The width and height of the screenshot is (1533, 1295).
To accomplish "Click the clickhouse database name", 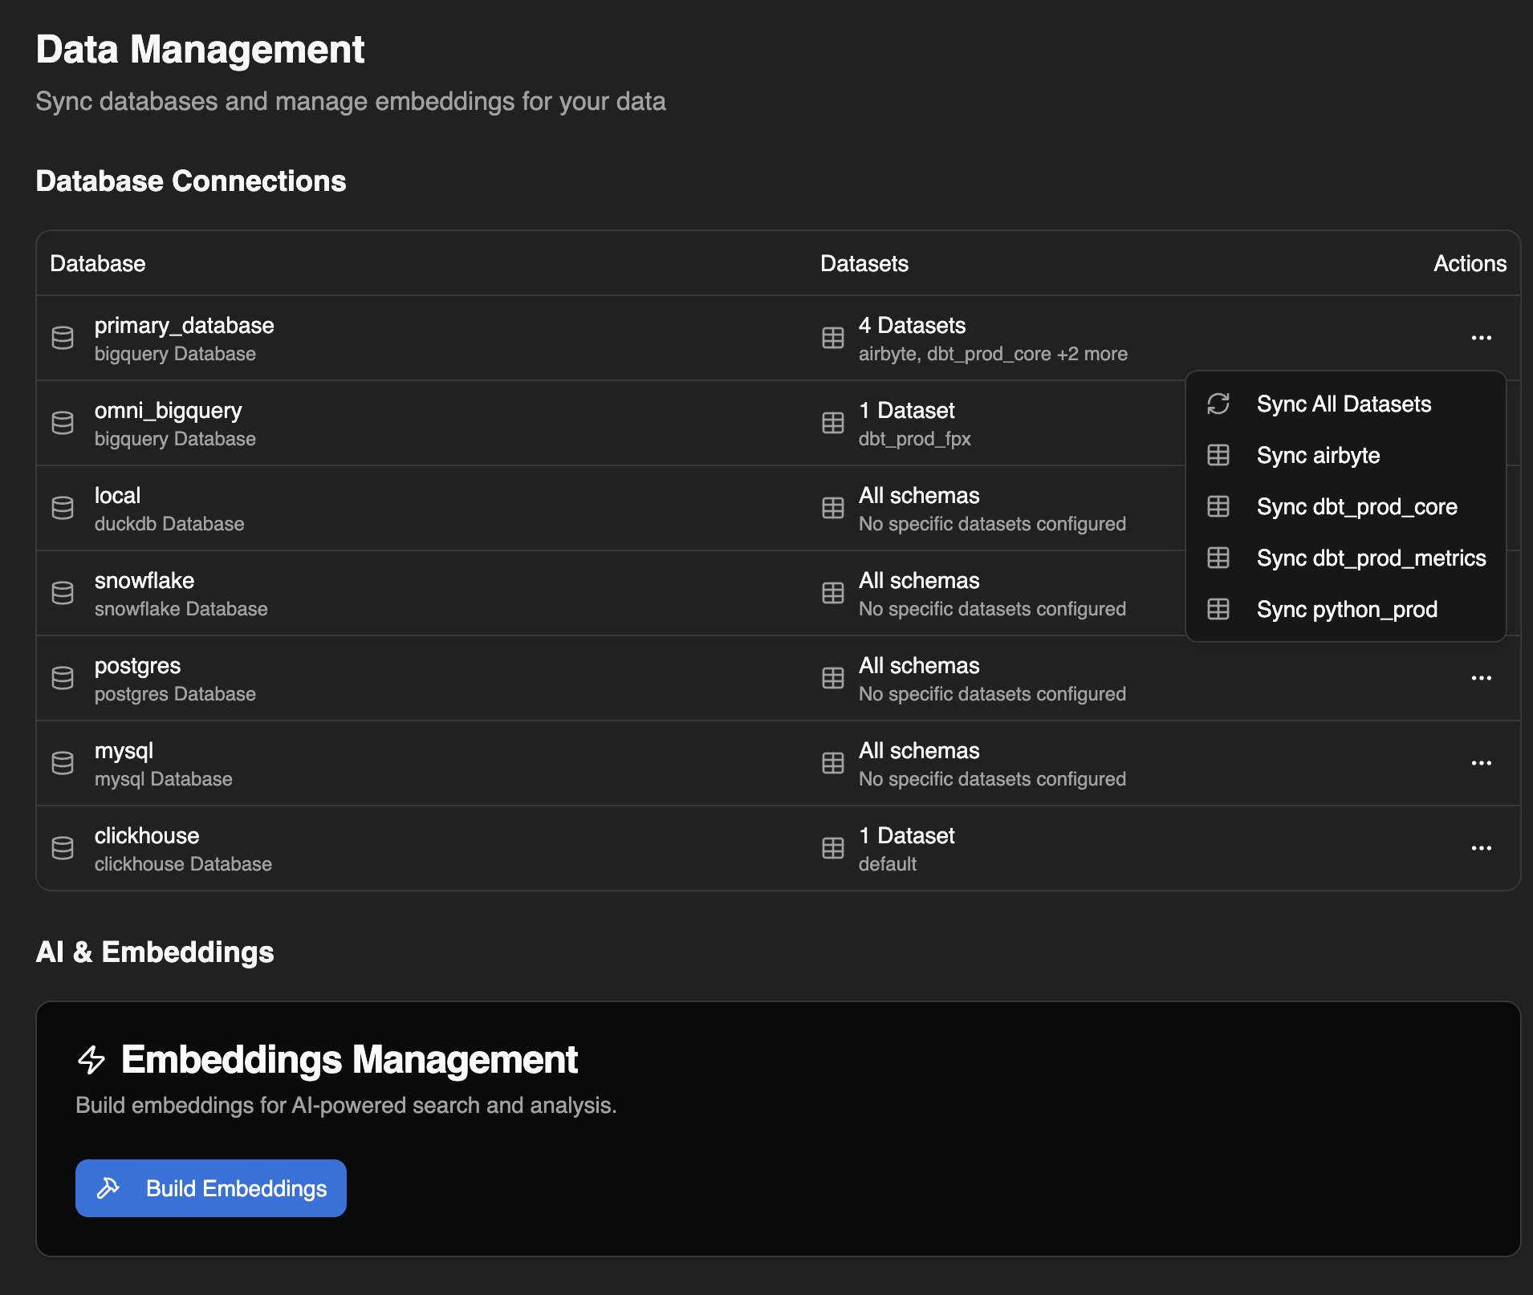I will (x=147, y=835).
